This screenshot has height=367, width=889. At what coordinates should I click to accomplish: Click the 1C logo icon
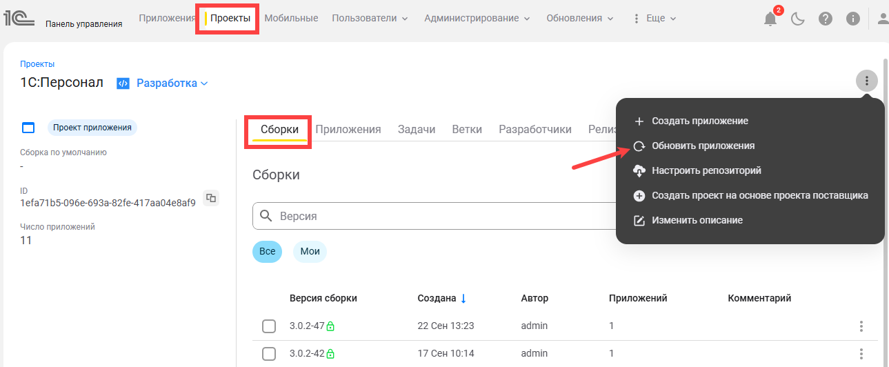(19, 19)
